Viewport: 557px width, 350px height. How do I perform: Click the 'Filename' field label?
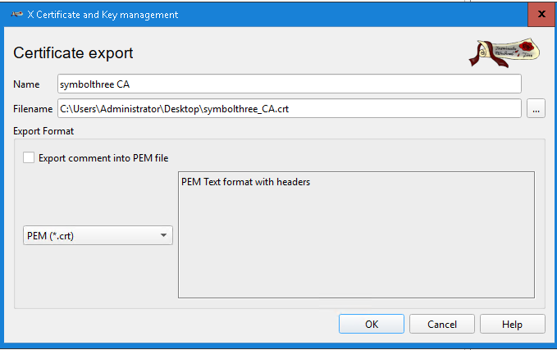coord(33,109)
